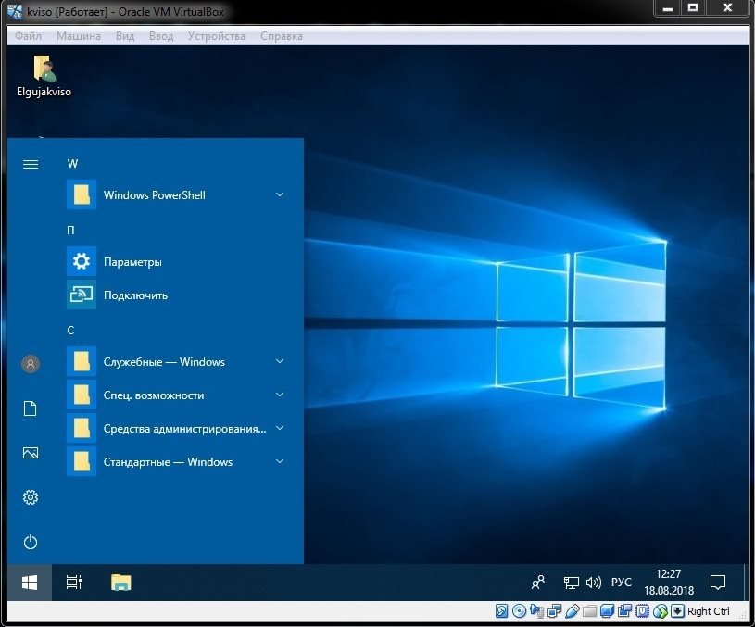Click the mouse integration indicator icon
The height and width of the screenshot is (627, 755).
pos(661,611)
